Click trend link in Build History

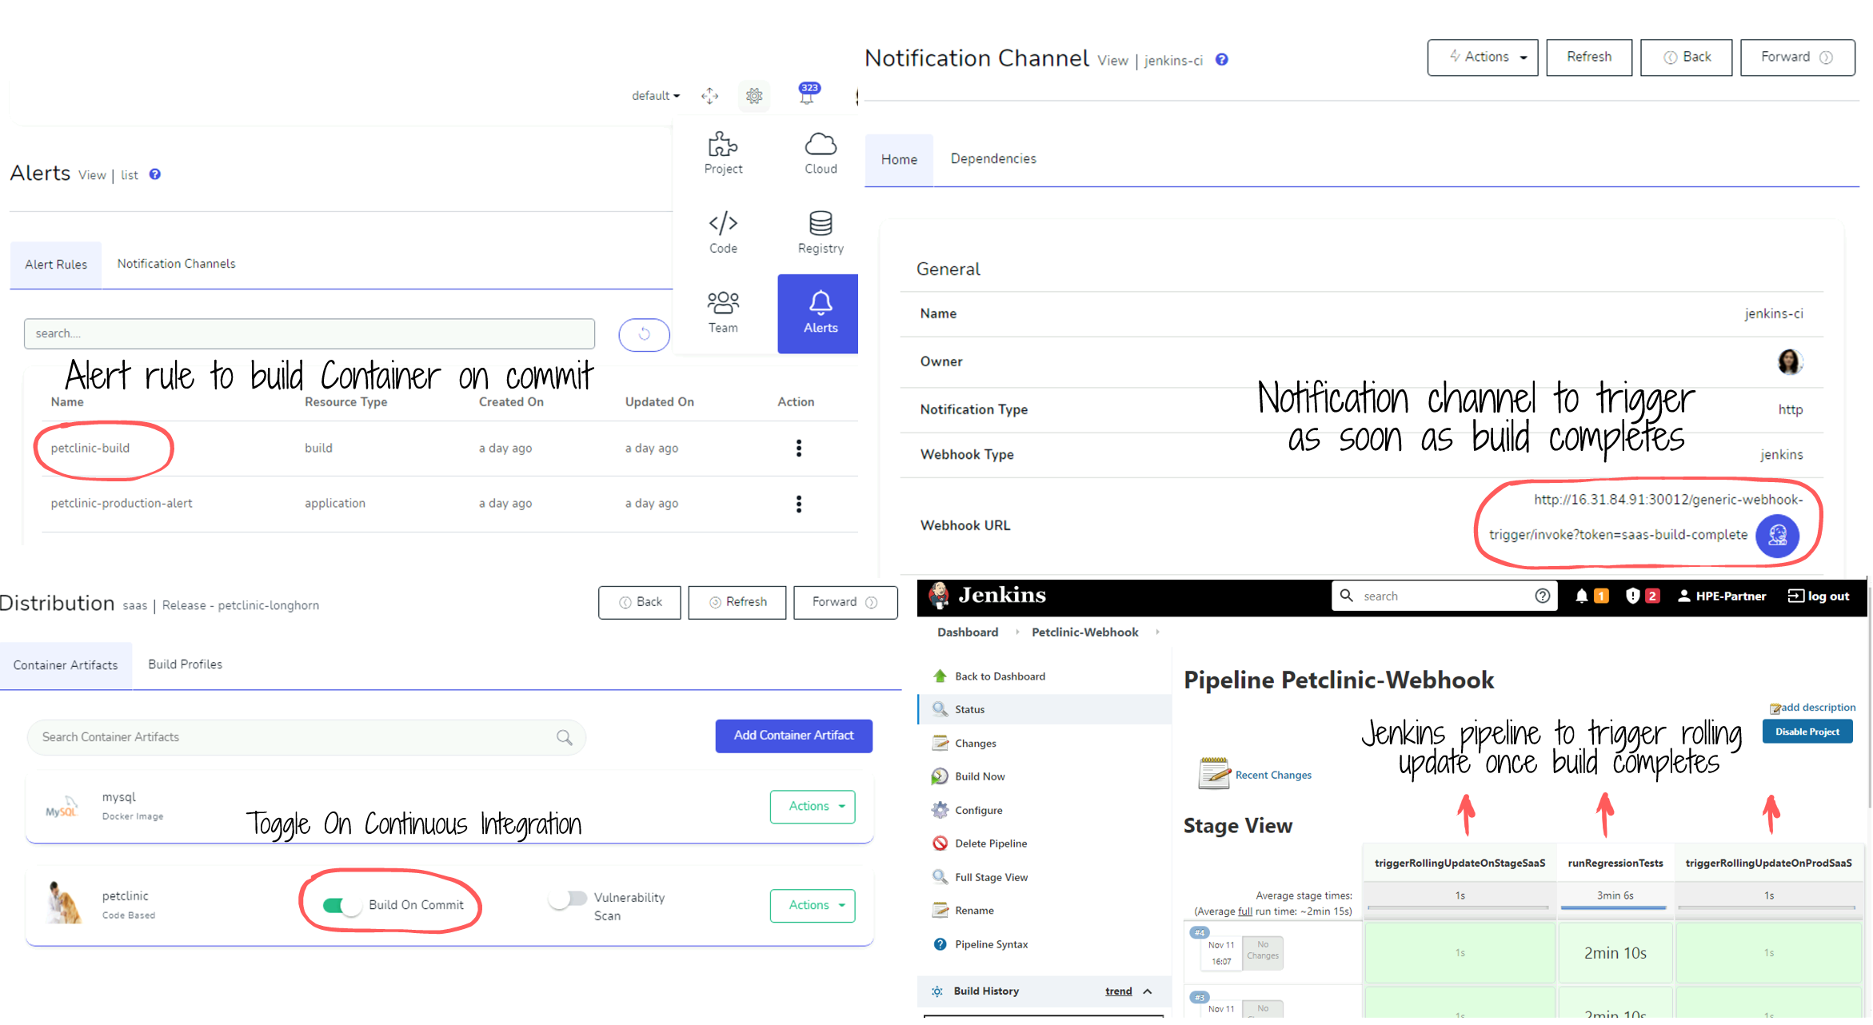tap(1118, 991)
